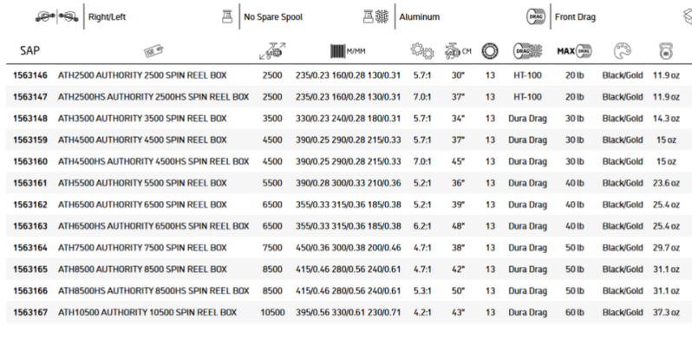Select SAP number 1563159
Screen dimensions: 692x338
(x=30, y=140)
